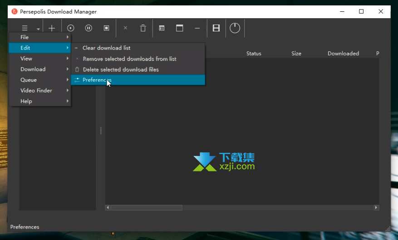Click the power exit icon
The height and width of the screenshot is (240, 398).
point(235,28)
